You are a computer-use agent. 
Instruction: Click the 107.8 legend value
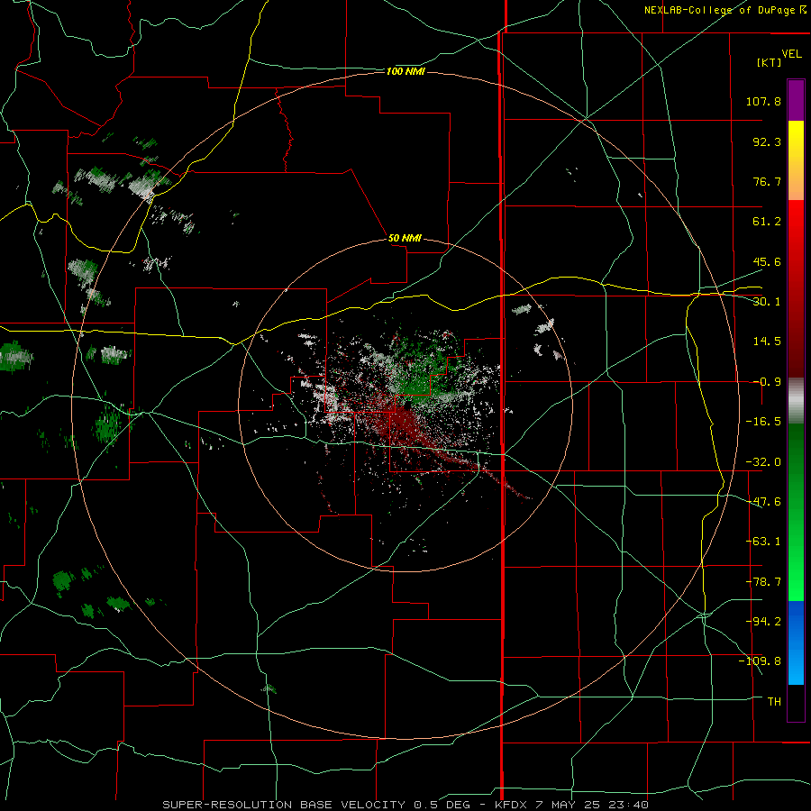pos(763,101)
